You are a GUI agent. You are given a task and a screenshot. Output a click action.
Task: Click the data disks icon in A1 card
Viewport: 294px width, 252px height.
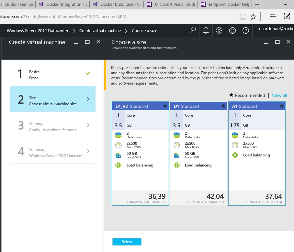click(x=235, y=135)
